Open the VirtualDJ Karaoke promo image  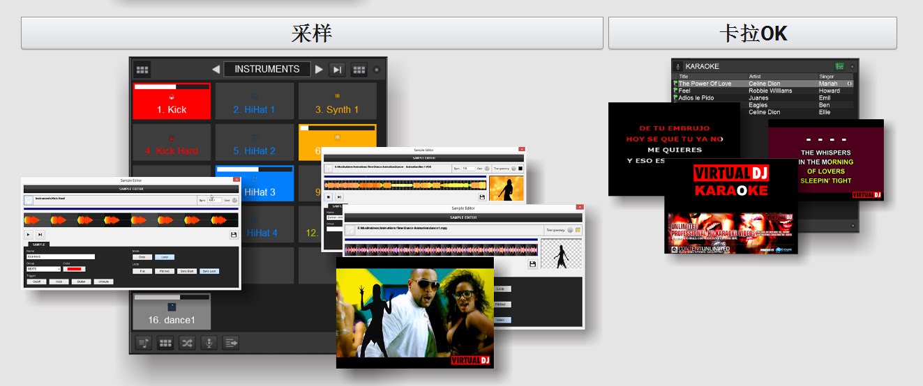731,206
